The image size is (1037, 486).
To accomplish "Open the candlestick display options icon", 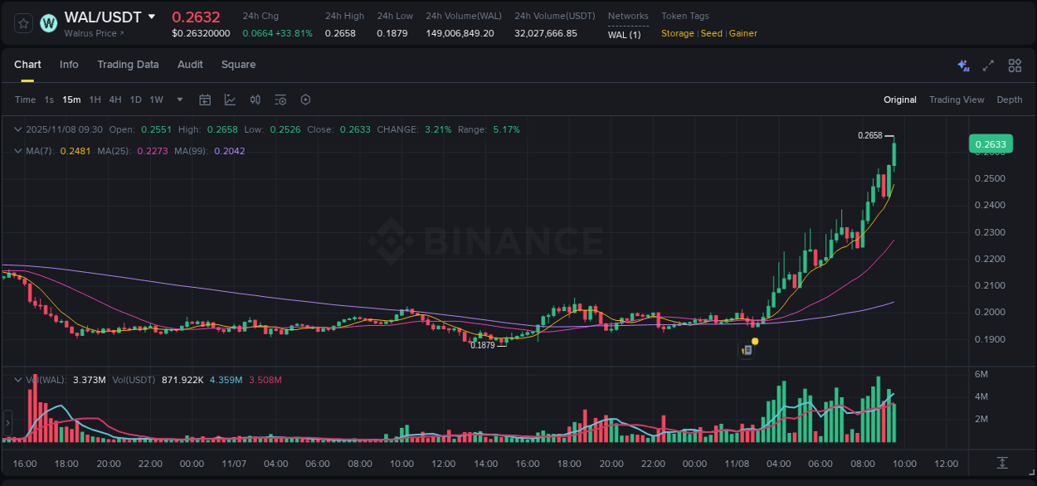I will tap(255, 100).
